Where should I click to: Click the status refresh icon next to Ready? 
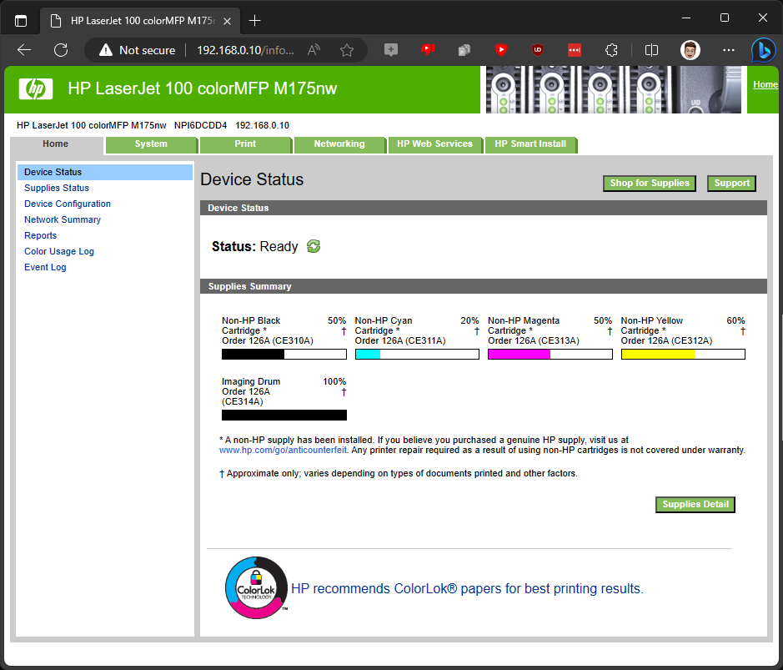(x=313, y=246)
